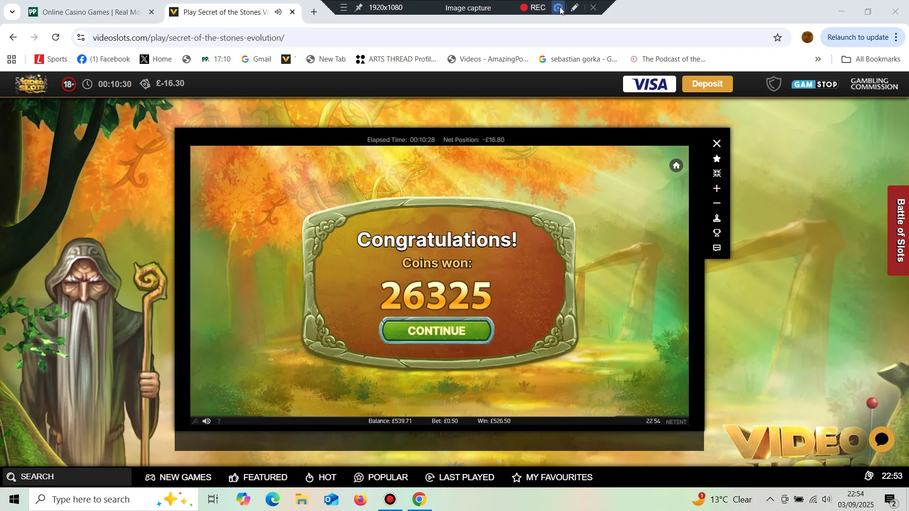Toggle game sound speaker icon
The width and height of the screenshot is (909, 511).
tap(206, 421)
